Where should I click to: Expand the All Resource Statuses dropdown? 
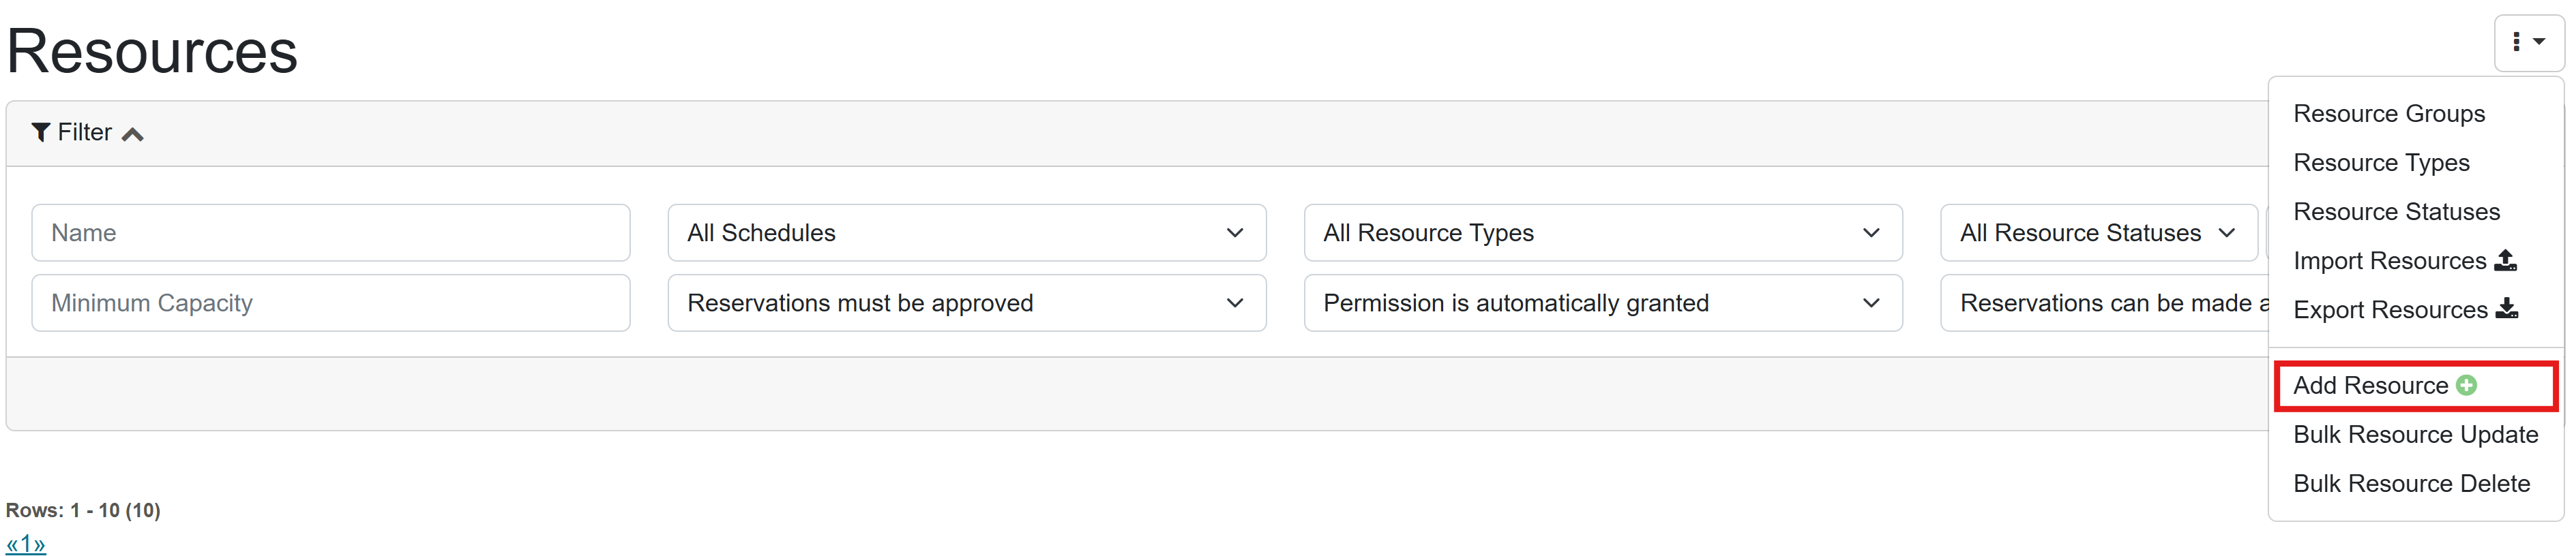[x=2097, y=232]
